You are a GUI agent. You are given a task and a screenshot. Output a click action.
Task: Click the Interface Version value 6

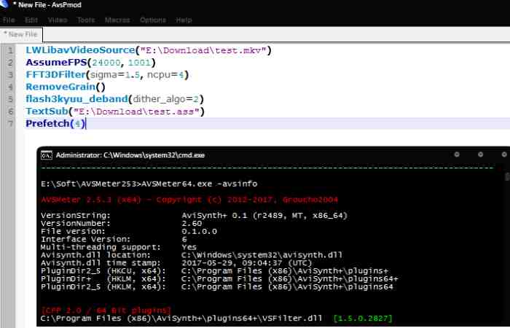point(184,239)
